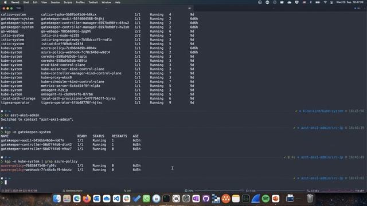Click the shield icon in menu bar
This screenshot has width=367, height=206.
pyautogui.click(x=297, y=2)
